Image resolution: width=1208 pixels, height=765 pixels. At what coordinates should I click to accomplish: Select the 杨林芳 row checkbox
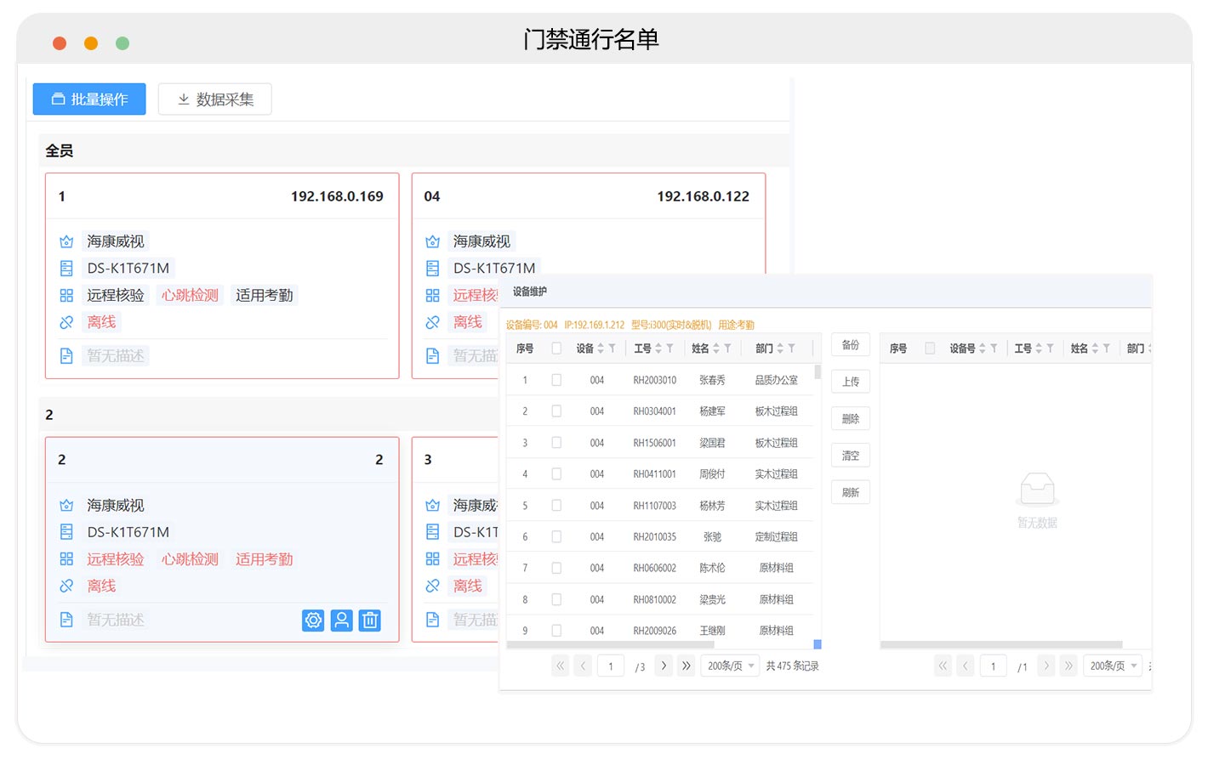(x=556, y=506)
